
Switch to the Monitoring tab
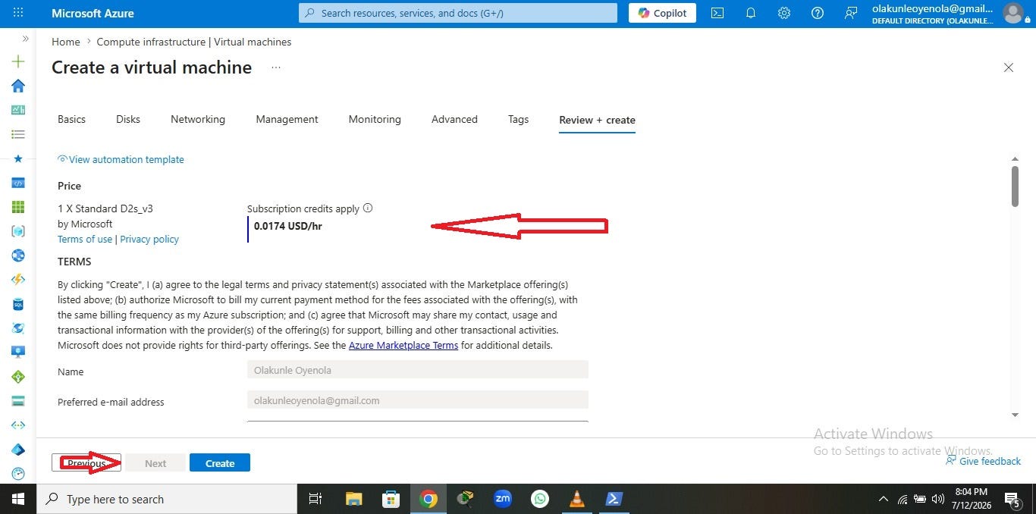(375, 119)
